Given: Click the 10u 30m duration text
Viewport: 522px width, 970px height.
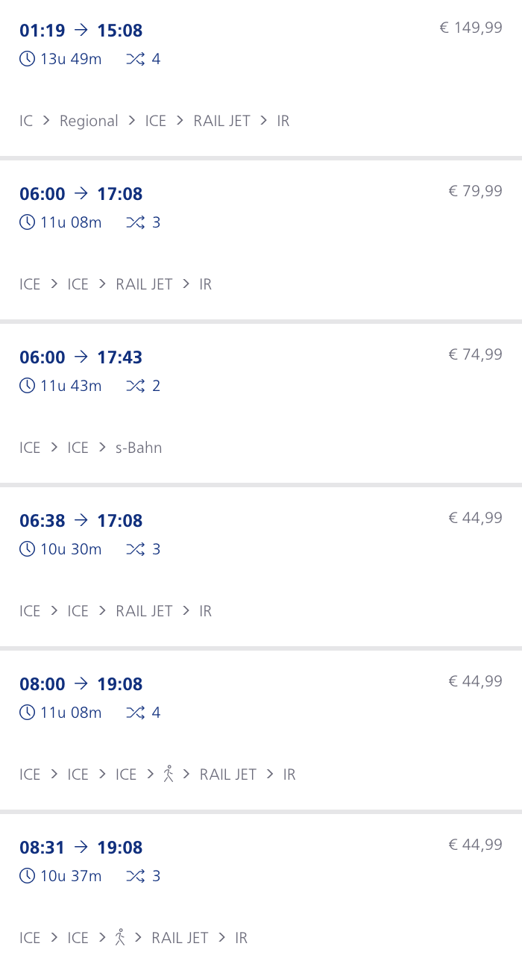Looking at the screenshot, I should pos(71,549).
